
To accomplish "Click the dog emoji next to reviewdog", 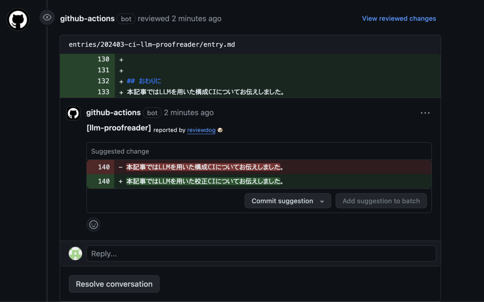I will (x=220, y=130).
